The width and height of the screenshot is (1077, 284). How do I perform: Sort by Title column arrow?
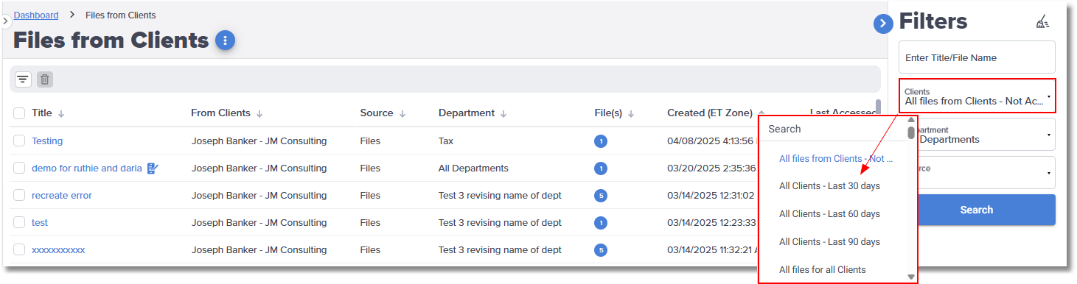(x=61, y=113)
